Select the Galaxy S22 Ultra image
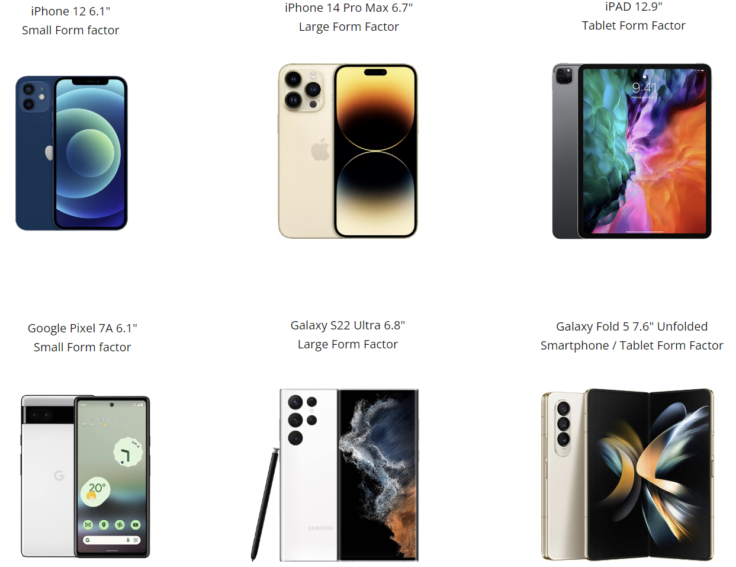This screenshot has width=736, height=567. click(x=335, y=475)
